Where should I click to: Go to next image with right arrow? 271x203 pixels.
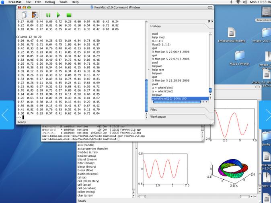(x=265, y=115)
